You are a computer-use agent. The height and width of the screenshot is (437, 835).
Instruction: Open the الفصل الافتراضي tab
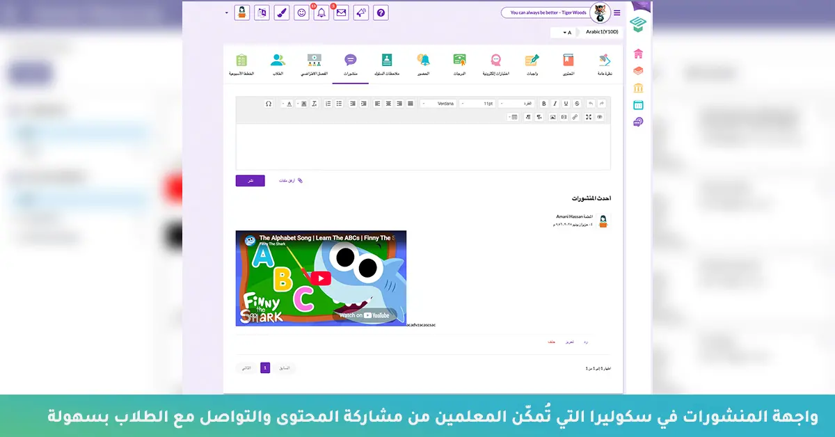tap(314, 65)
